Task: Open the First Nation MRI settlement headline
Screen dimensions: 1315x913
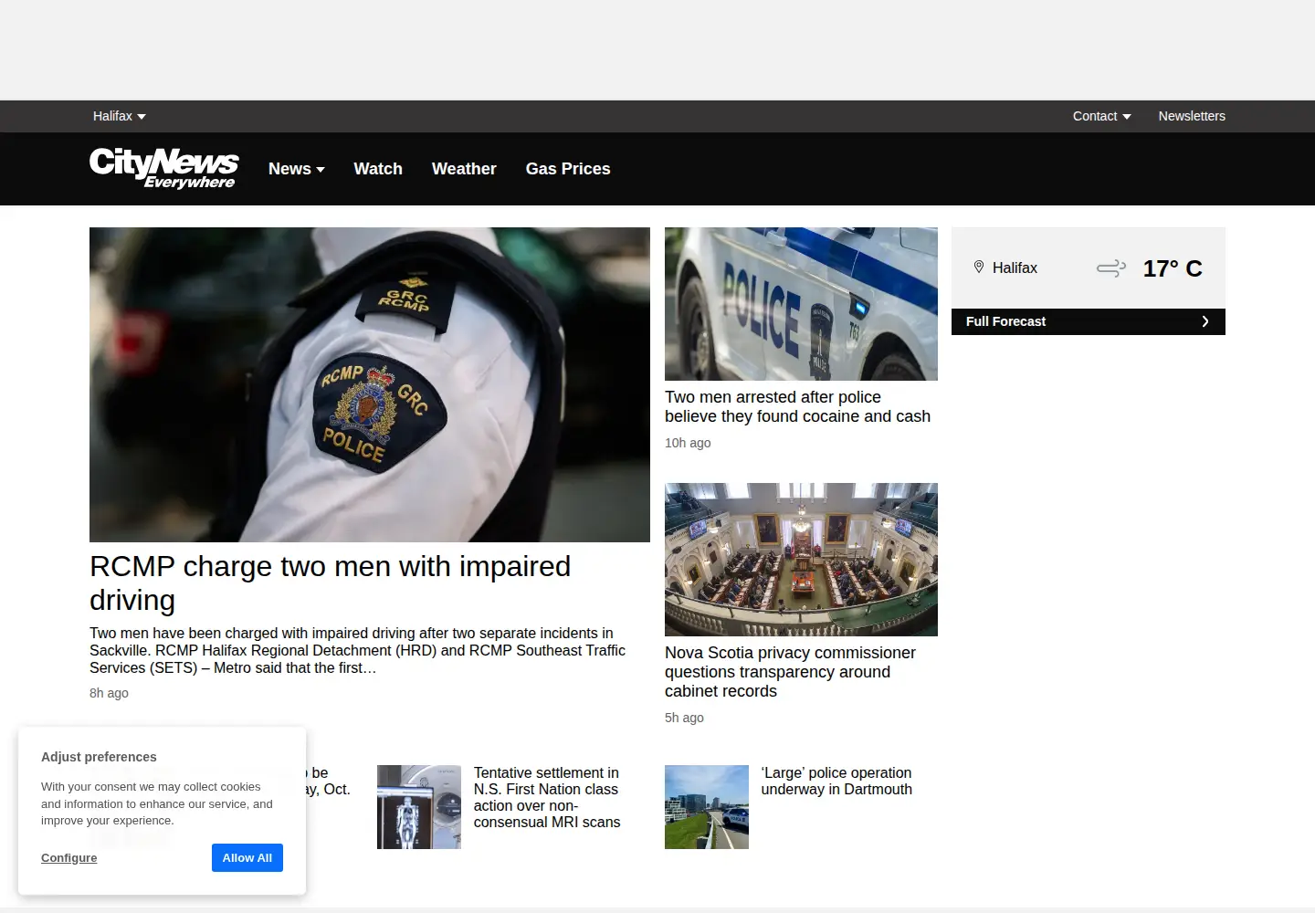Action: coord(547,798)
